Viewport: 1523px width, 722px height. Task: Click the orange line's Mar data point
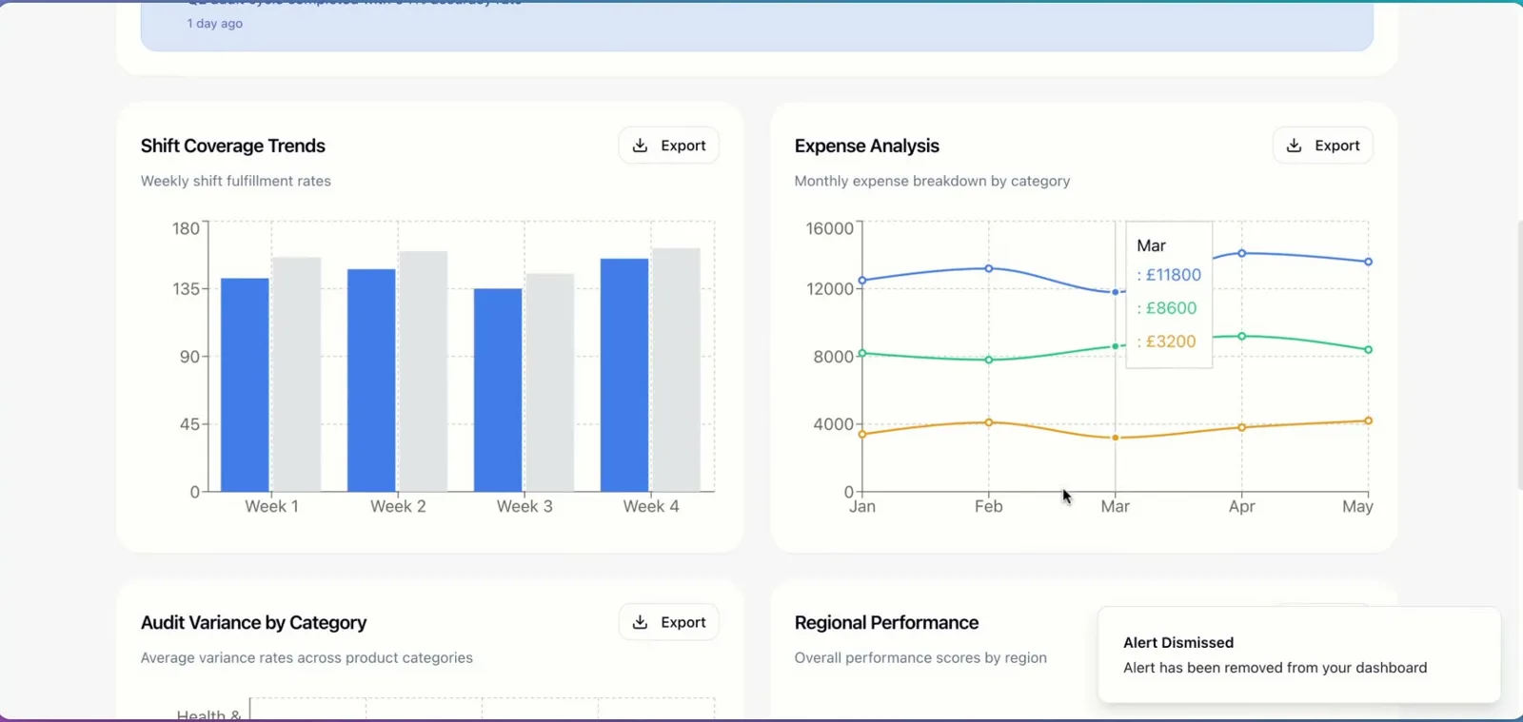1116,438
